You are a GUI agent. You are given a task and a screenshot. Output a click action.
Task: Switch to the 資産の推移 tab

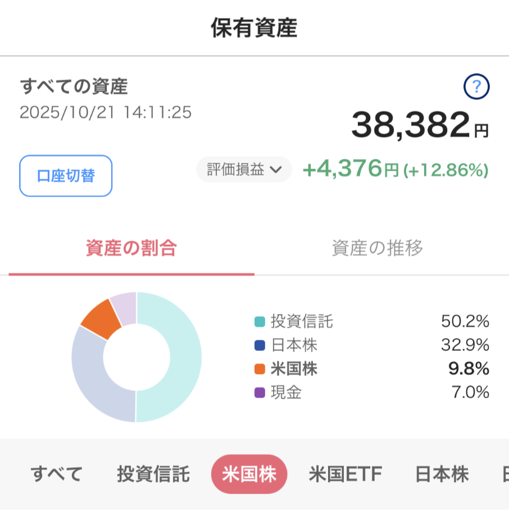tap(377, 248)
